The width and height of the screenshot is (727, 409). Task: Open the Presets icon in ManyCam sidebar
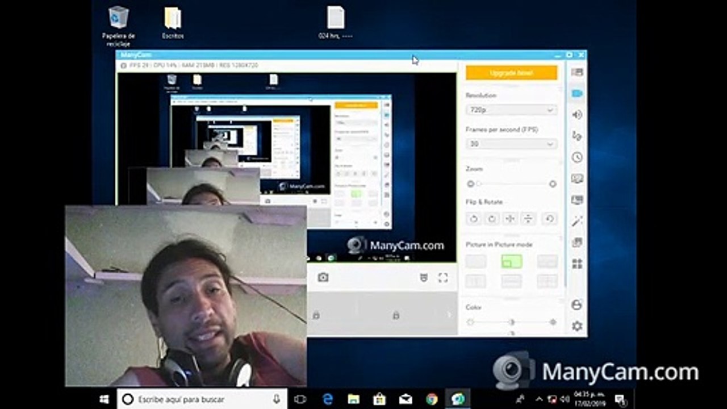(577, 72)
